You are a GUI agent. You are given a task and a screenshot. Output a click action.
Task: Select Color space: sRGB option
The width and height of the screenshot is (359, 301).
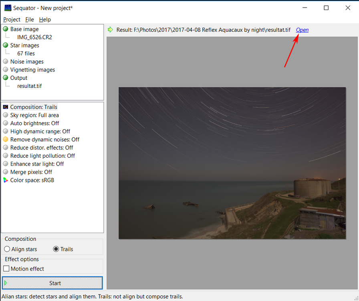[32, 180]
